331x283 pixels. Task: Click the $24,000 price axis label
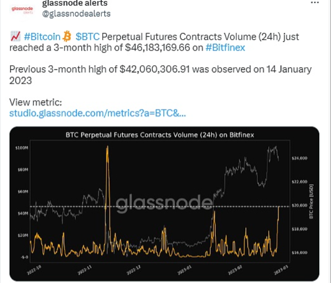[300, 158]
